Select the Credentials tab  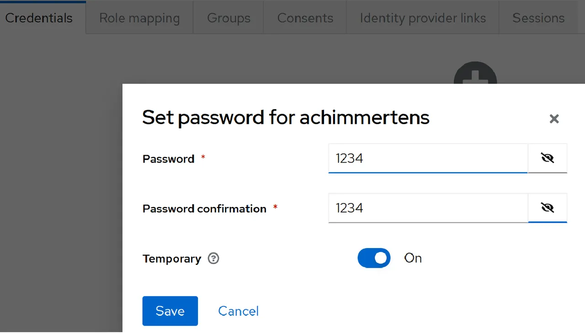click(39, 18)
